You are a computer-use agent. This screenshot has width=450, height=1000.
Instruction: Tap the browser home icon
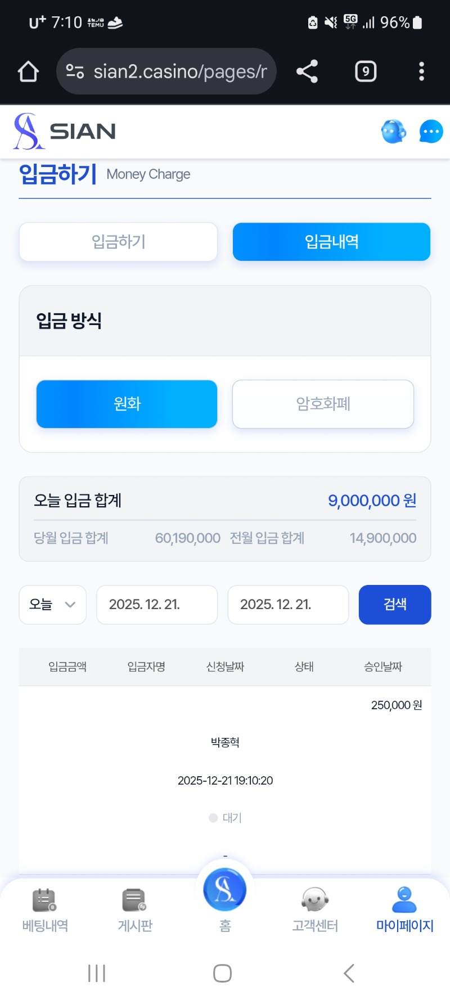[x=28, y=71]
